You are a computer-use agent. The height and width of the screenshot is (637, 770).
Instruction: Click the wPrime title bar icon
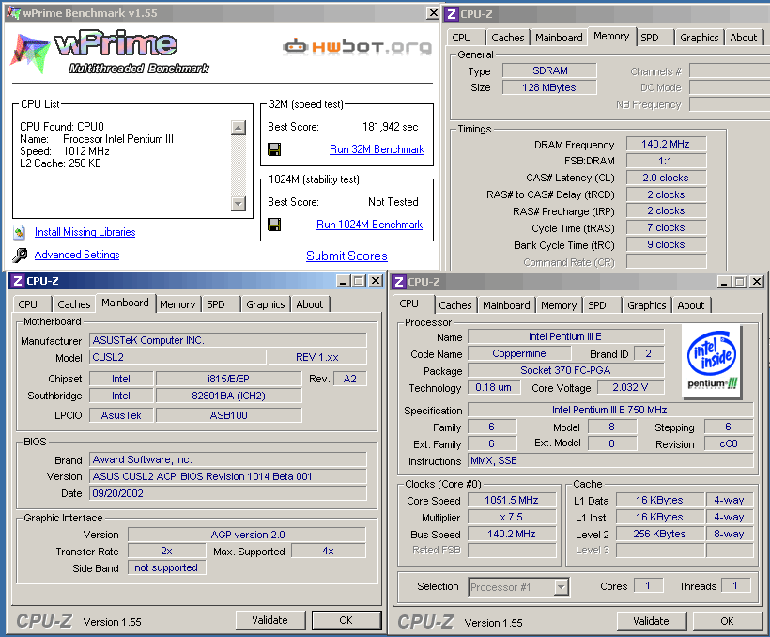click(13, 13)
